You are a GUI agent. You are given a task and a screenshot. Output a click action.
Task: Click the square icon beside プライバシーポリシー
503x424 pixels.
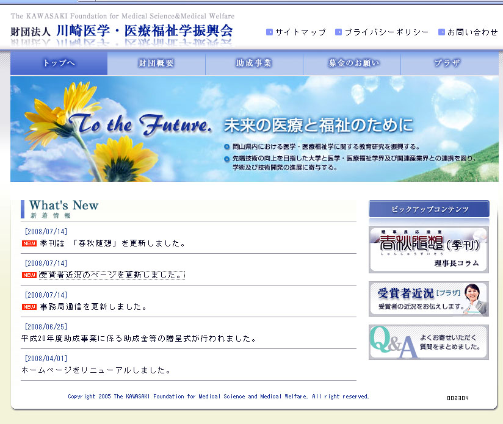click(338, 32)
